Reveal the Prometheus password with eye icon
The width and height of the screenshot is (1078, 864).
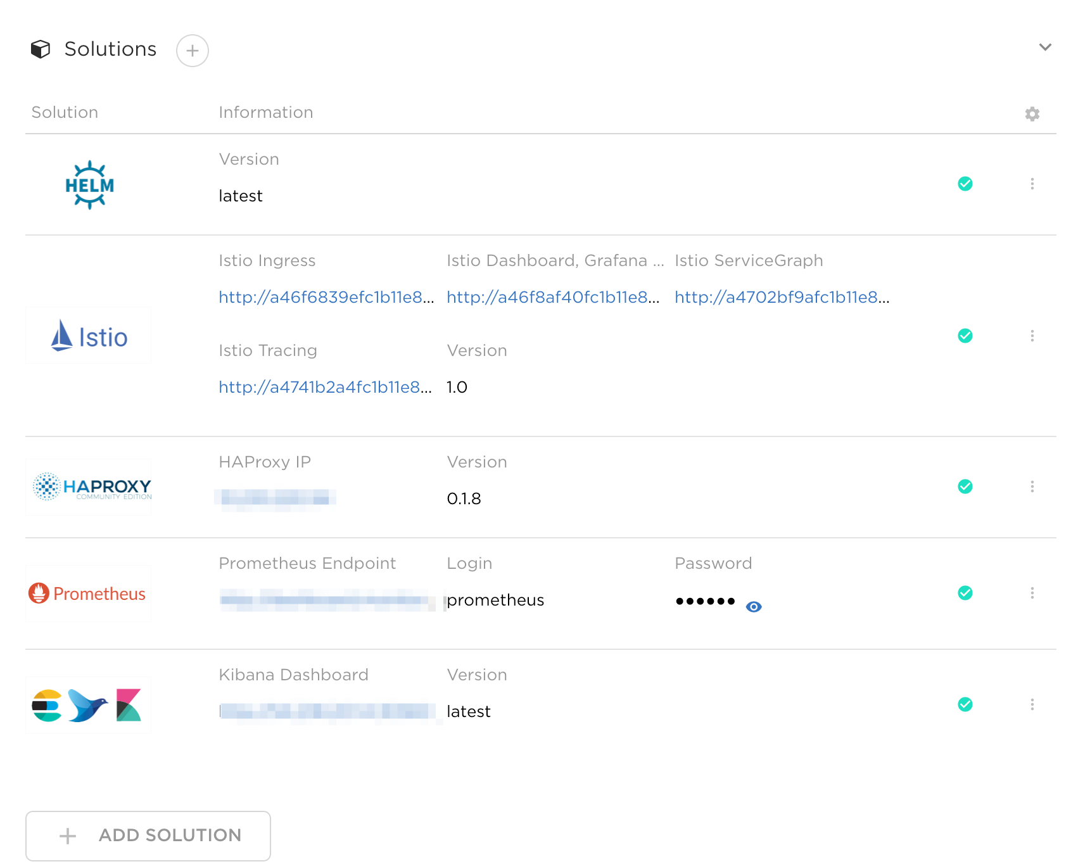(x=754, y=607)
